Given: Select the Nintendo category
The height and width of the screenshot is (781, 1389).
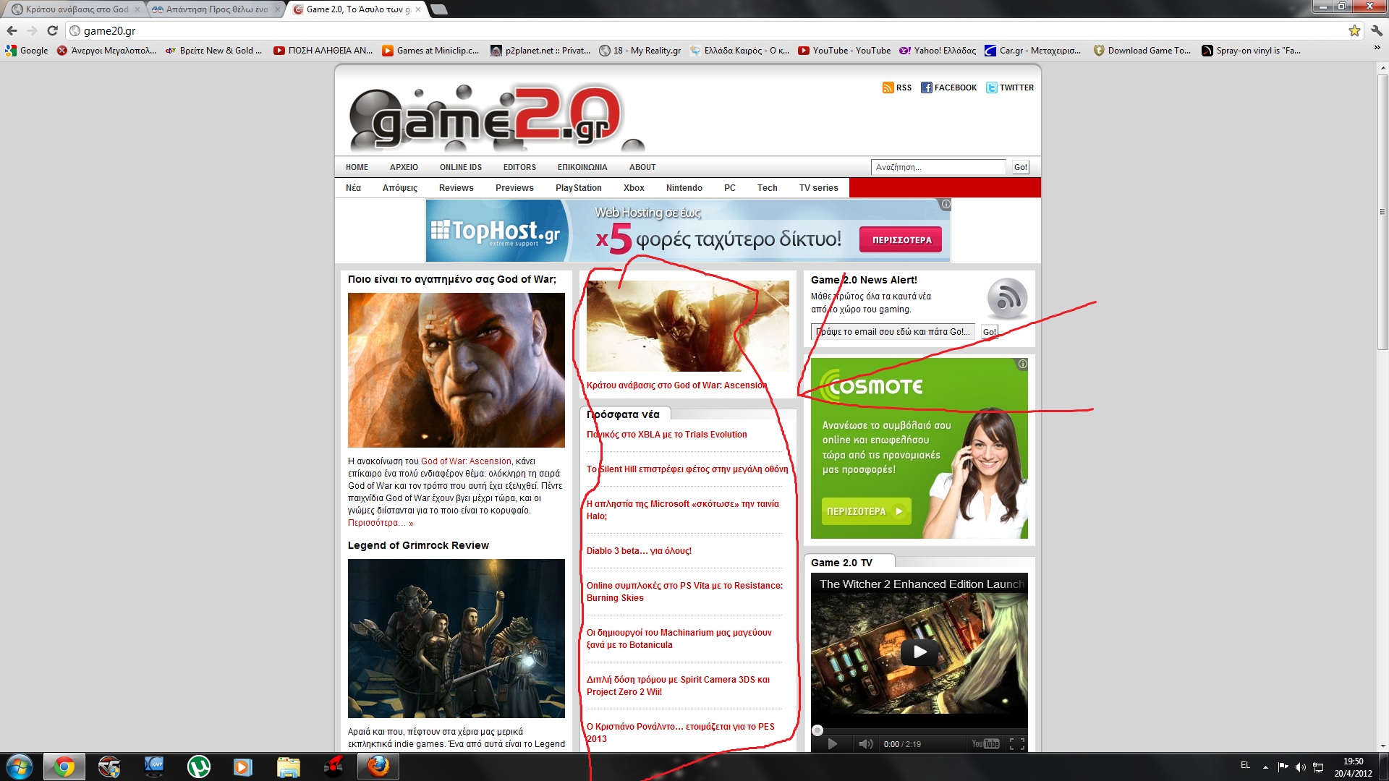Looking at the screenshot, I should (684, 188).
